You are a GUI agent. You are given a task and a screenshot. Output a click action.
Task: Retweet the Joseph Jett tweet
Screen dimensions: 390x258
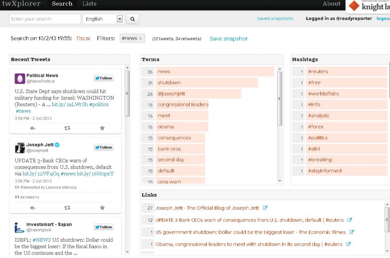[67, 208]
